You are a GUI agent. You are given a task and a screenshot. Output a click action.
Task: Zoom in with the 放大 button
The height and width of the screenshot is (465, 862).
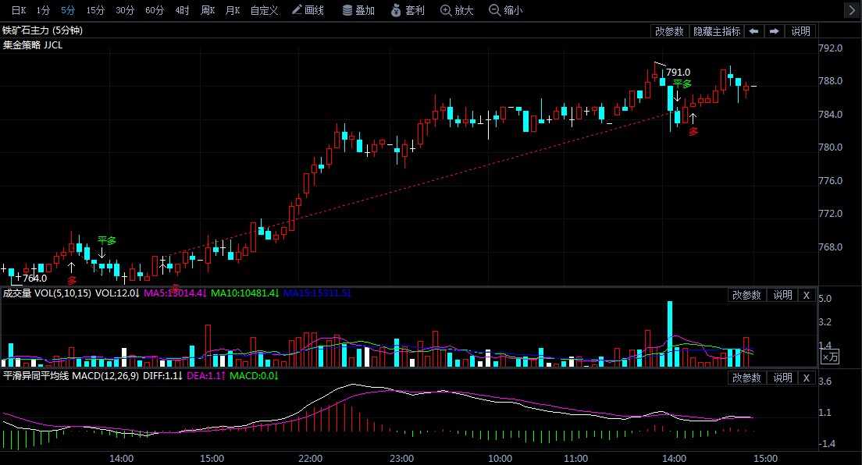457,10
